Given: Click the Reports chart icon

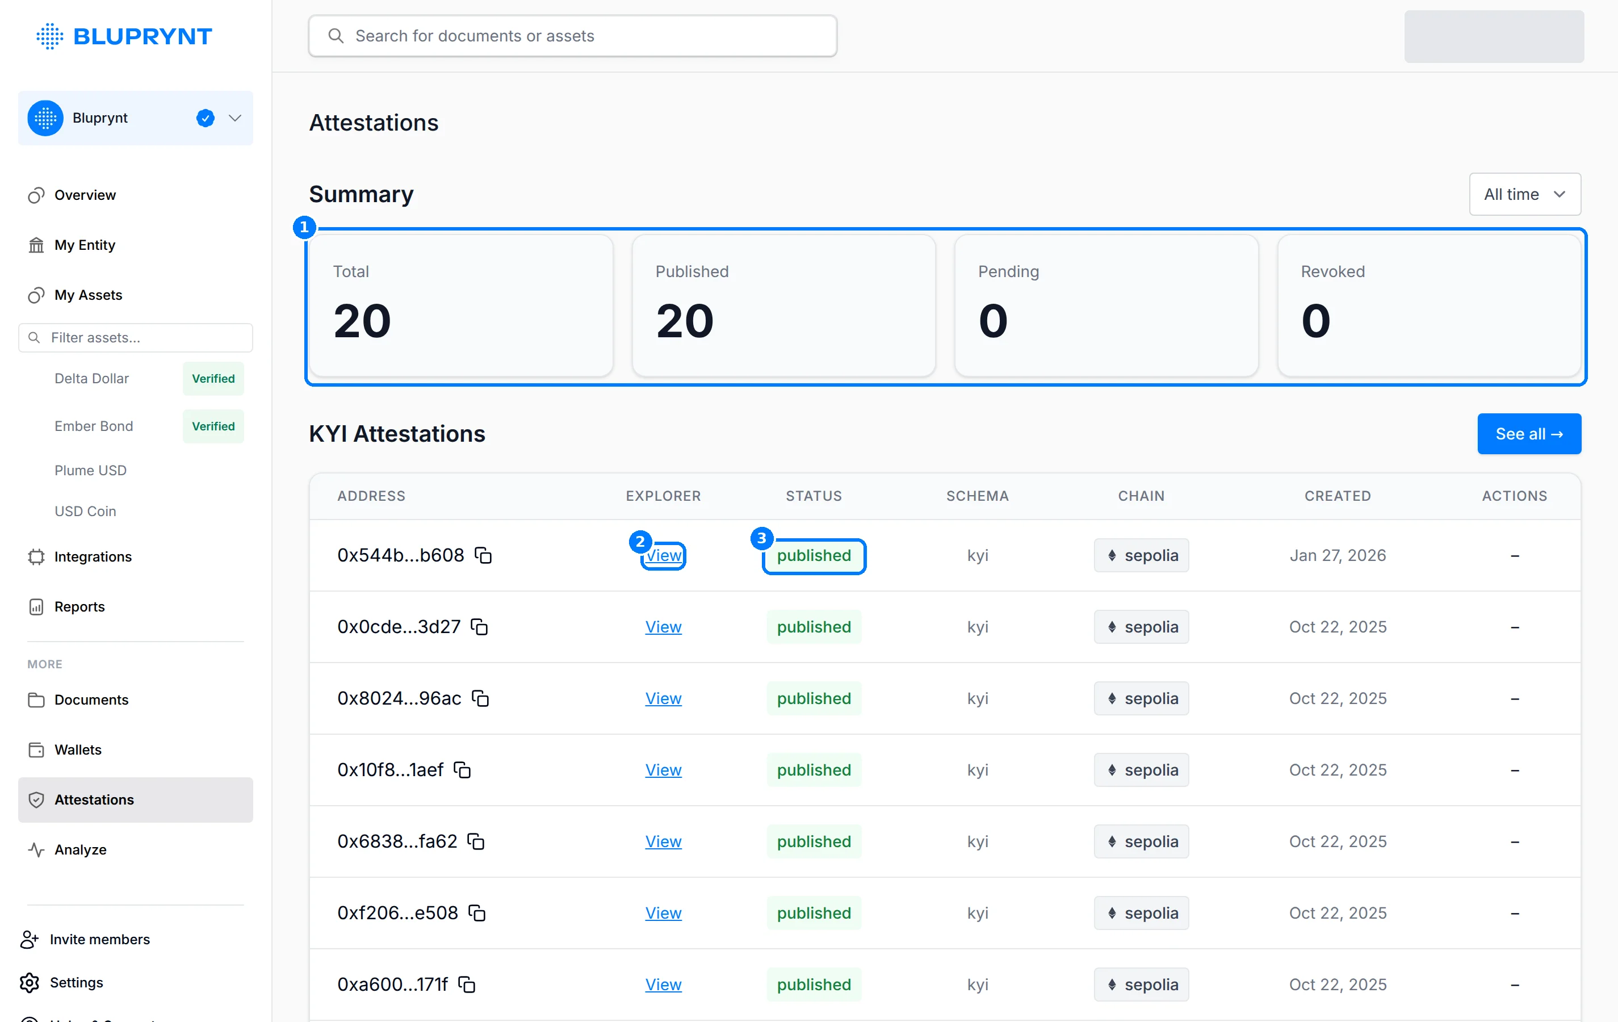Looking at the screenshot, I should tap(36, 607).
